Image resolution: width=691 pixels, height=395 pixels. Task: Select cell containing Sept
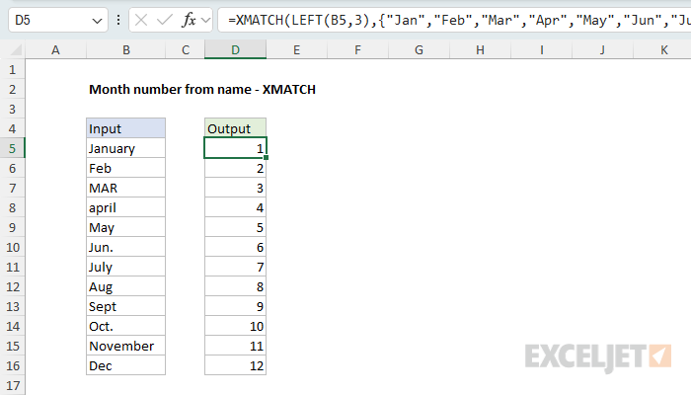[126, 306]
